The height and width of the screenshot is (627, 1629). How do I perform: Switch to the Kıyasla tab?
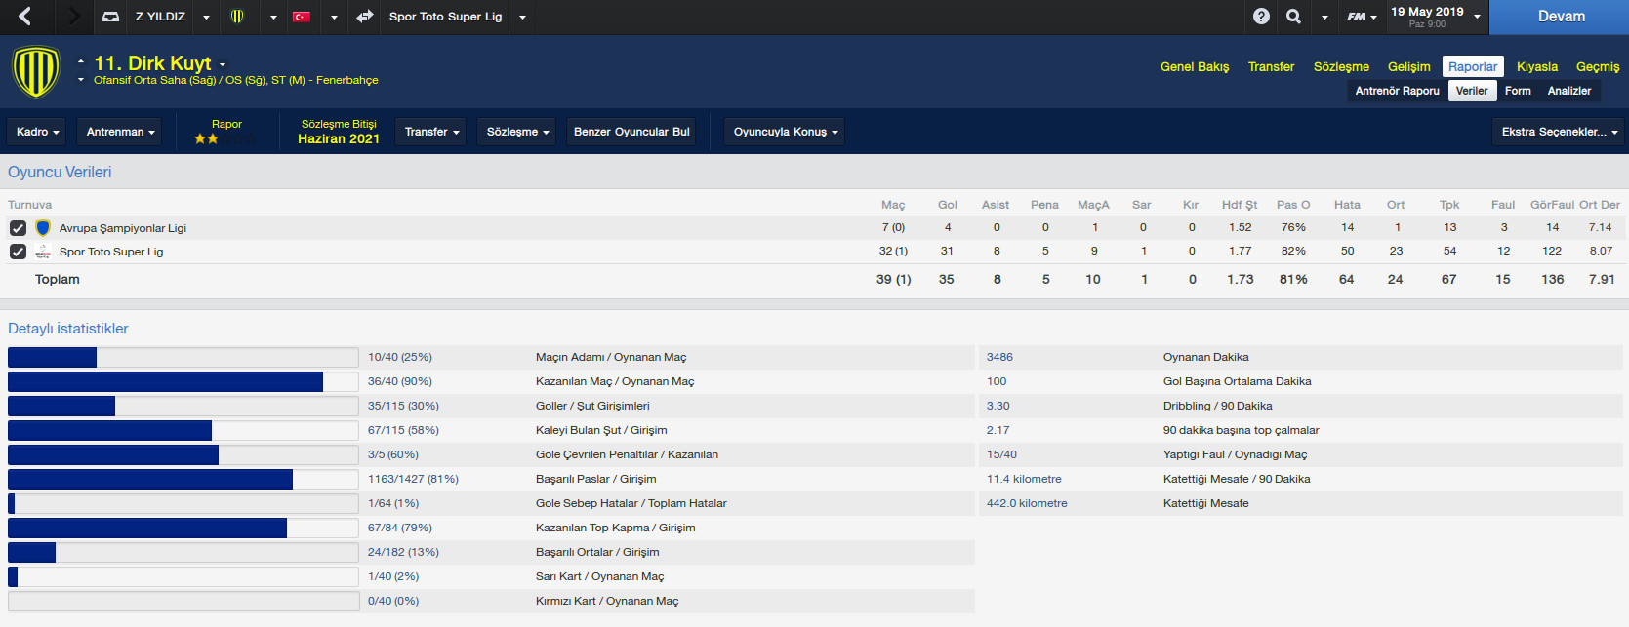(1537, 66)
